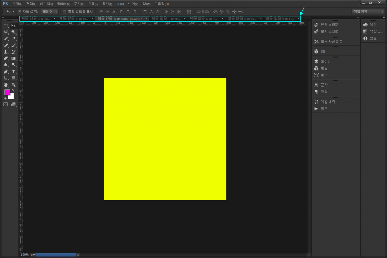Select the Zoom tool in toolbox
387x258 pixels.
pyautogui.click(x=13, y=84)
